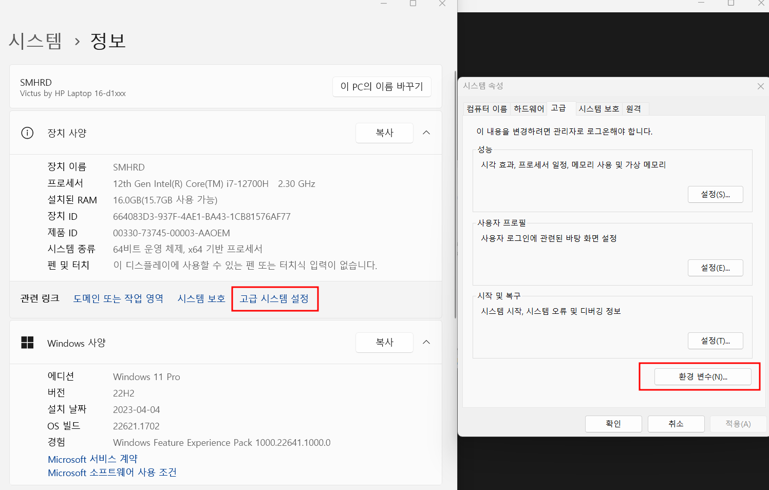Click the RAM value 16.0GB(15.7GB 사용 가능)

[x=165, y=200]
